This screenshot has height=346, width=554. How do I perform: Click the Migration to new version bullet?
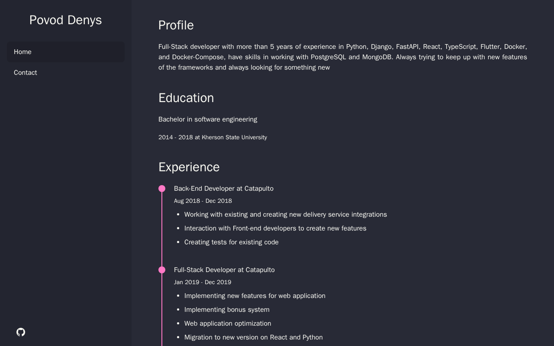pos(254,337)
